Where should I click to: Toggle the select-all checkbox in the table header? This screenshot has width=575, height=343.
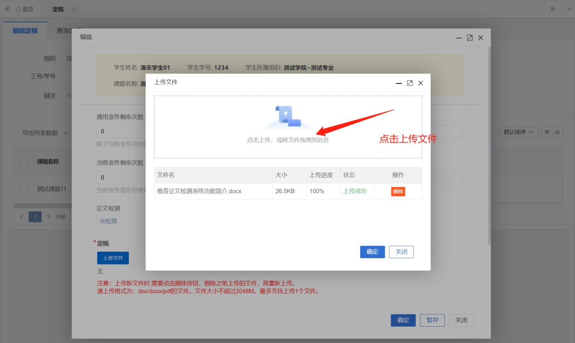click(24, 162)
